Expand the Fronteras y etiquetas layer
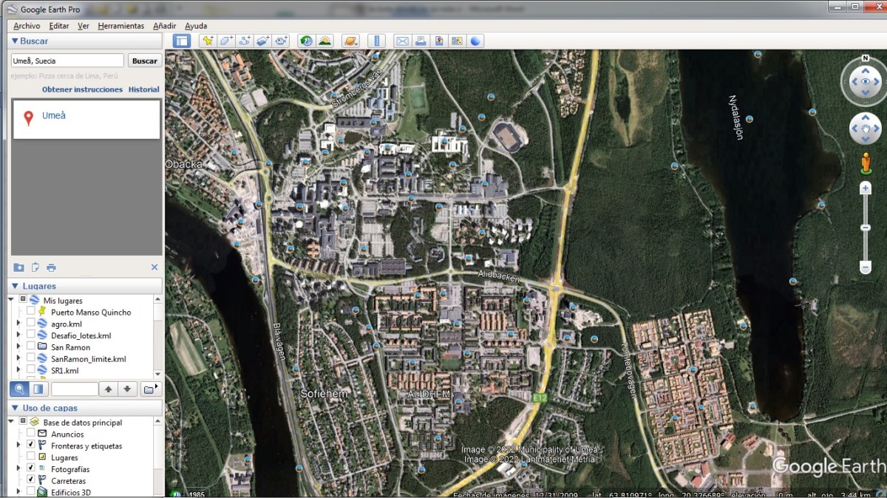The image size is (887, 498). point(18,446)
